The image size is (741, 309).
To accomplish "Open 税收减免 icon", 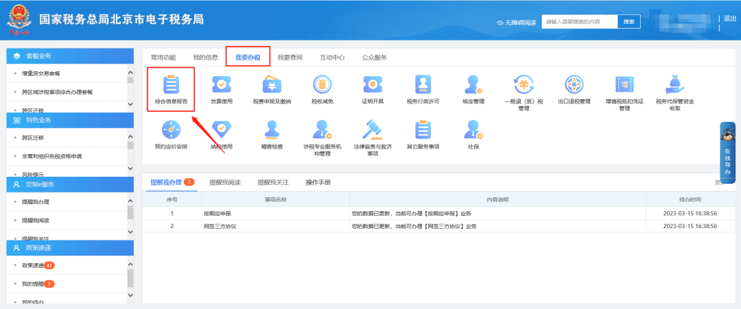I will click(x=321, y=86).
